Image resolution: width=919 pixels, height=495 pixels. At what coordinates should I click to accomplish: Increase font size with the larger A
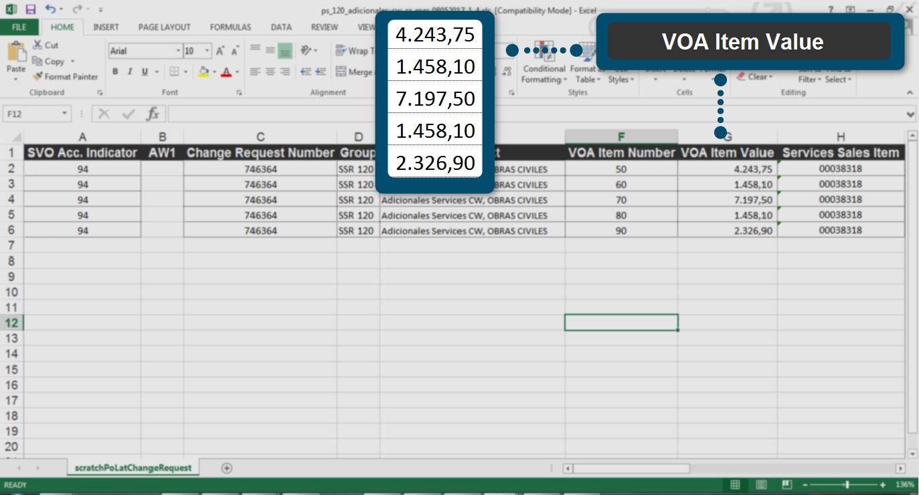[219, 51]
